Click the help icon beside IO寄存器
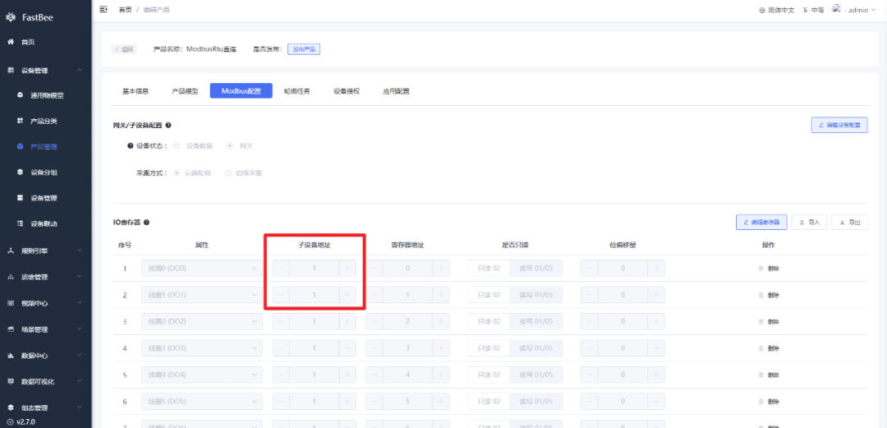 [146, 223]
